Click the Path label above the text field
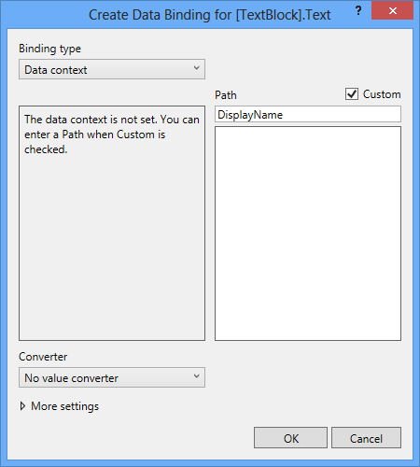This screenshot has height=467, width=420. [226, 95]
